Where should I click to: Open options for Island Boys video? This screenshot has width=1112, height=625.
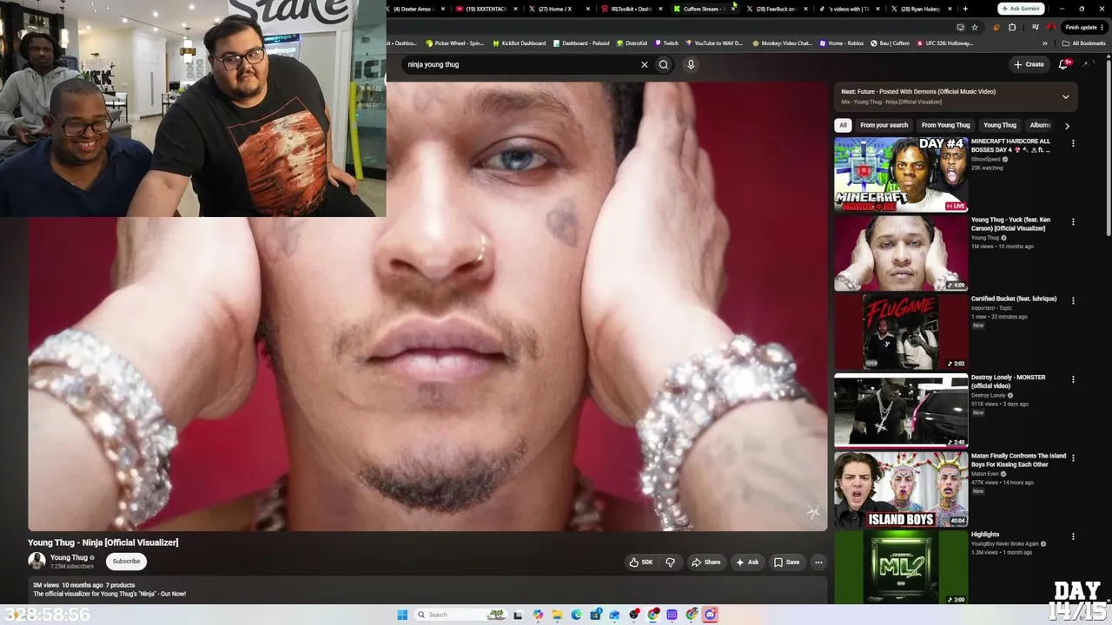(x=1073, y=458)
